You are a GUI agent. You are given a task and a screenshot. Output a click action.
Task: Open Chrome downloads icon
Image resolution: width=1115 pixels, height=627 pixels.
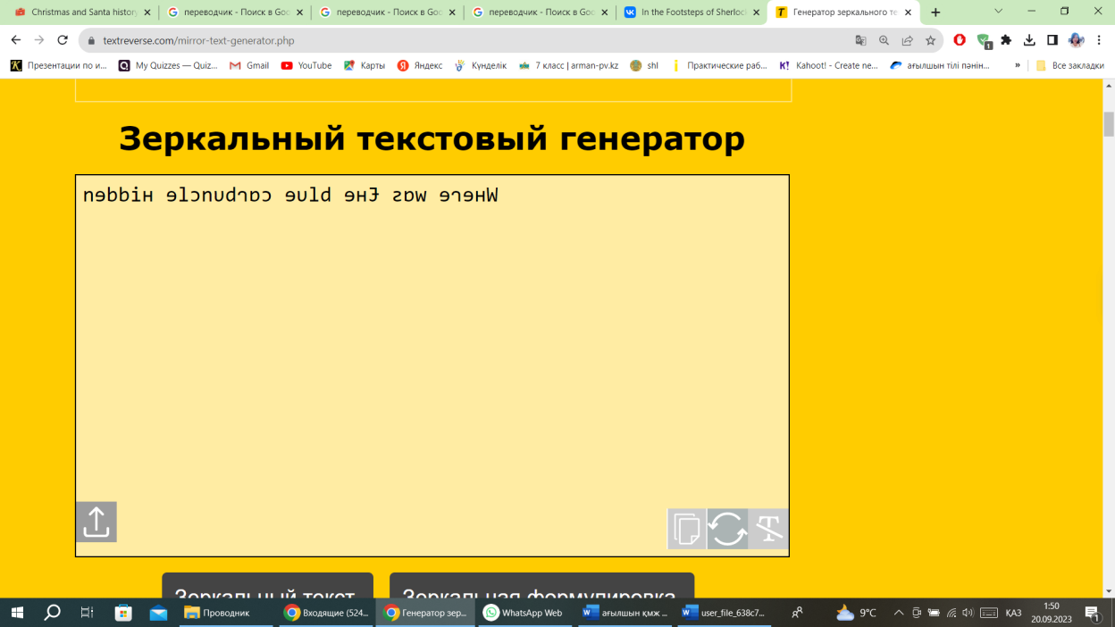point(1029,40)
